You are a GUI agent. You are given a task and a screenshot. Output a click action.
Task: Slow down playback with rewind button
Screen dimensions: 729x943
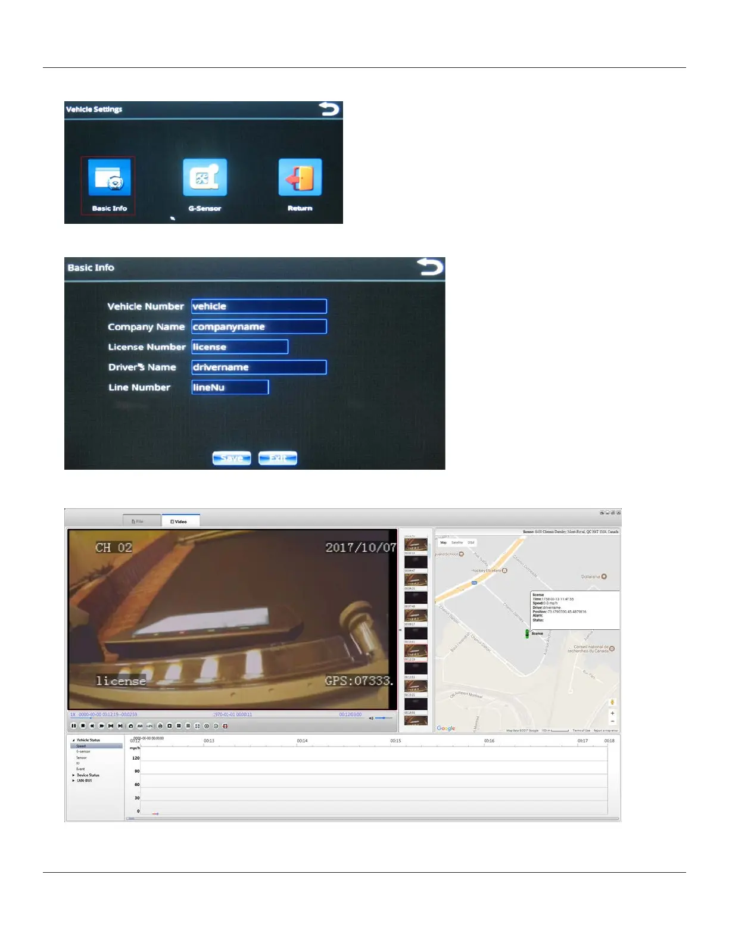(x=92, y=726)
